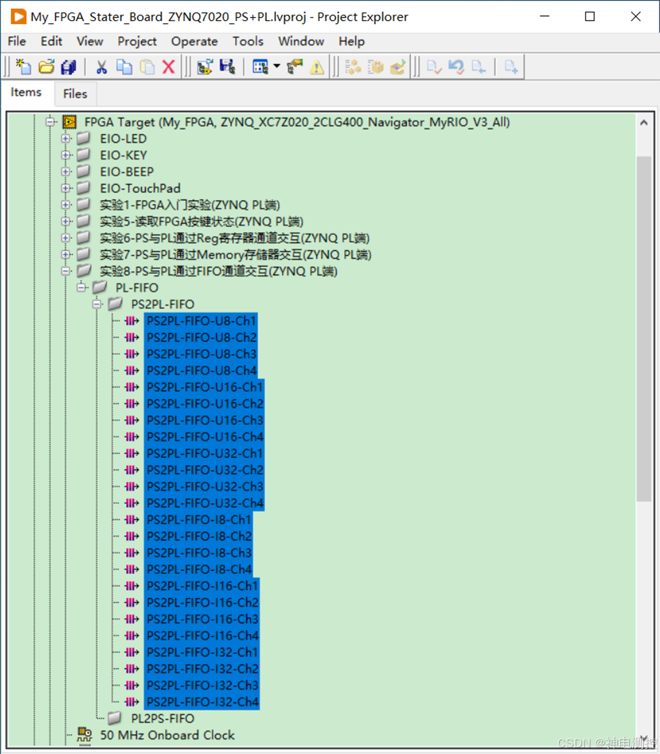Select PS2PL-FIFO-I8-Ch1 item
This screenshot has width=660, height=754.
199,520
